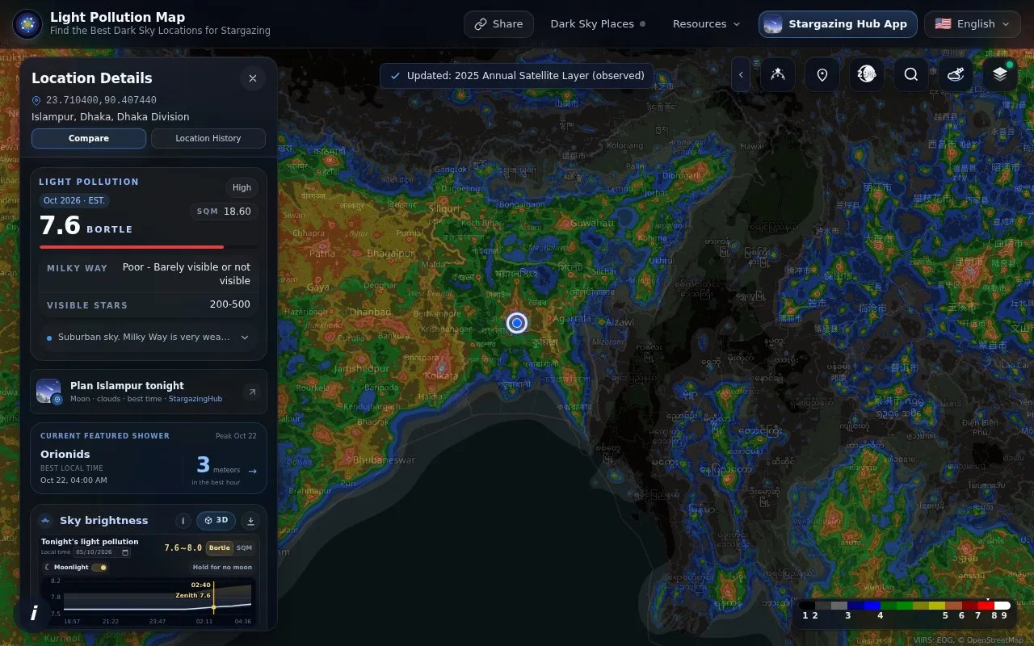Click the High pollution level badge

click(x=242, y=187)
